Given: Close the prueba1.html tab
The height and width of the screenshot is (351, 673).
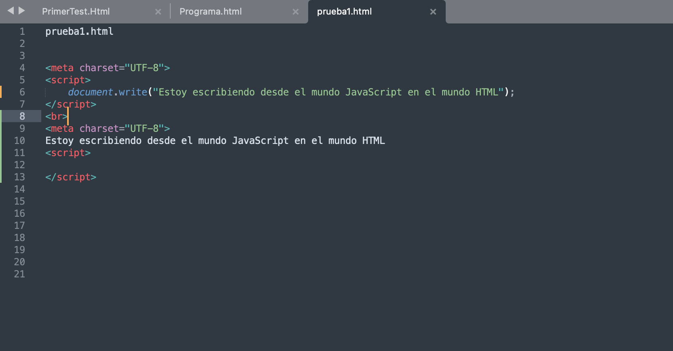Looking at the screenshot, I should pos(433,12).
